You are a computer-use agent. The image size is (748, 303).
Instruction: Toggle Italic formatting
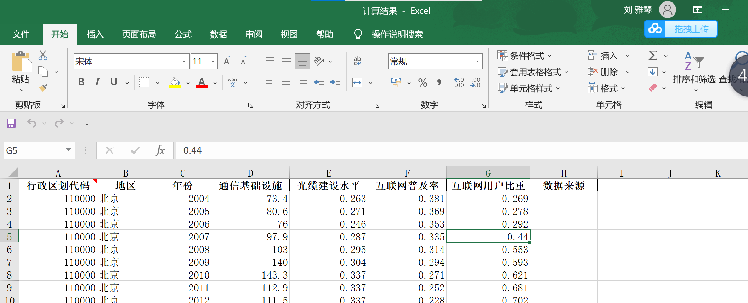(x=97, y=82)
